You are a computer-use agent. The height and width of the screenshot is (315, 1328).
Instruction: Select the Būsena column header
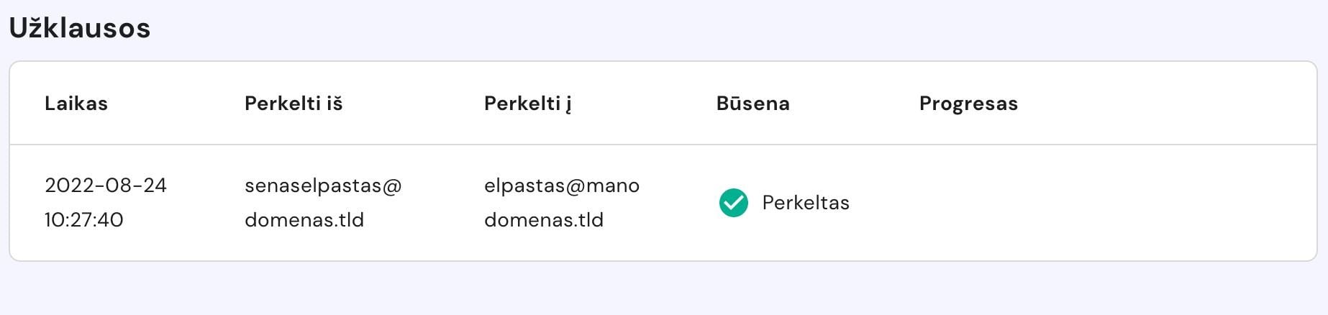coord(752,104)
